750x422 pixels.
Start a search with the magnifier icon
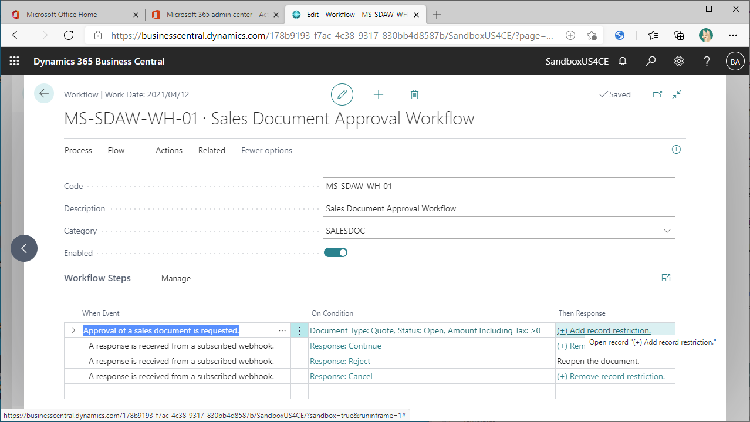pos(650,61)
